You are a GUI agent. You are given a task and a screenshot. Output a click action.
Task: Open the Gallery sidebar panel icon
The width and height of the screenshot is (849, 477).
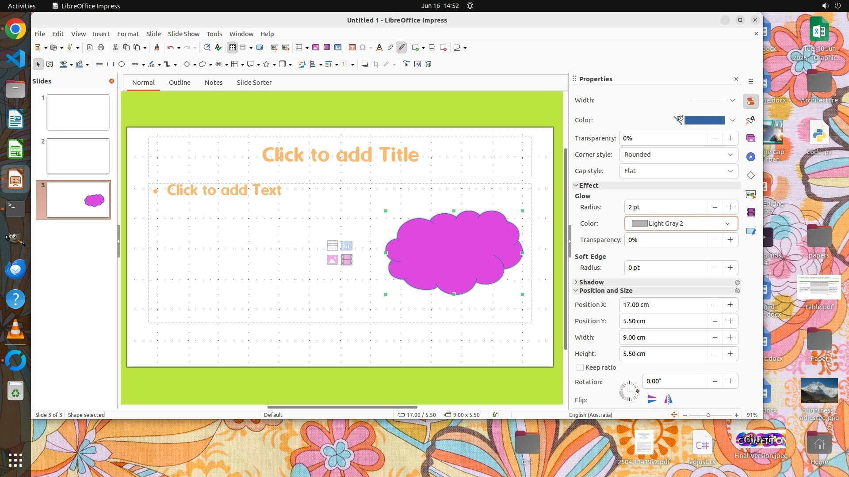[751, 139]
